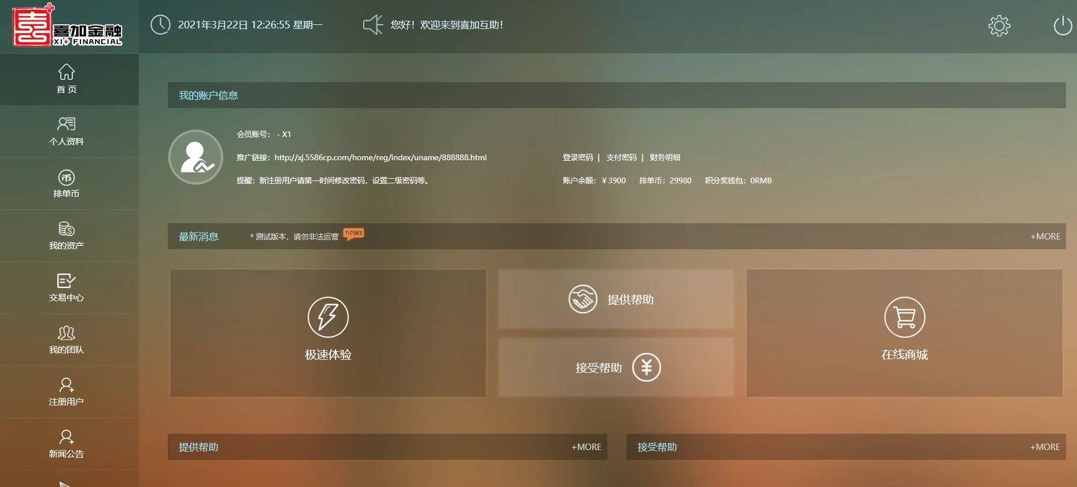
Task: Open the 财务明细 link
Action: [665, 157]
